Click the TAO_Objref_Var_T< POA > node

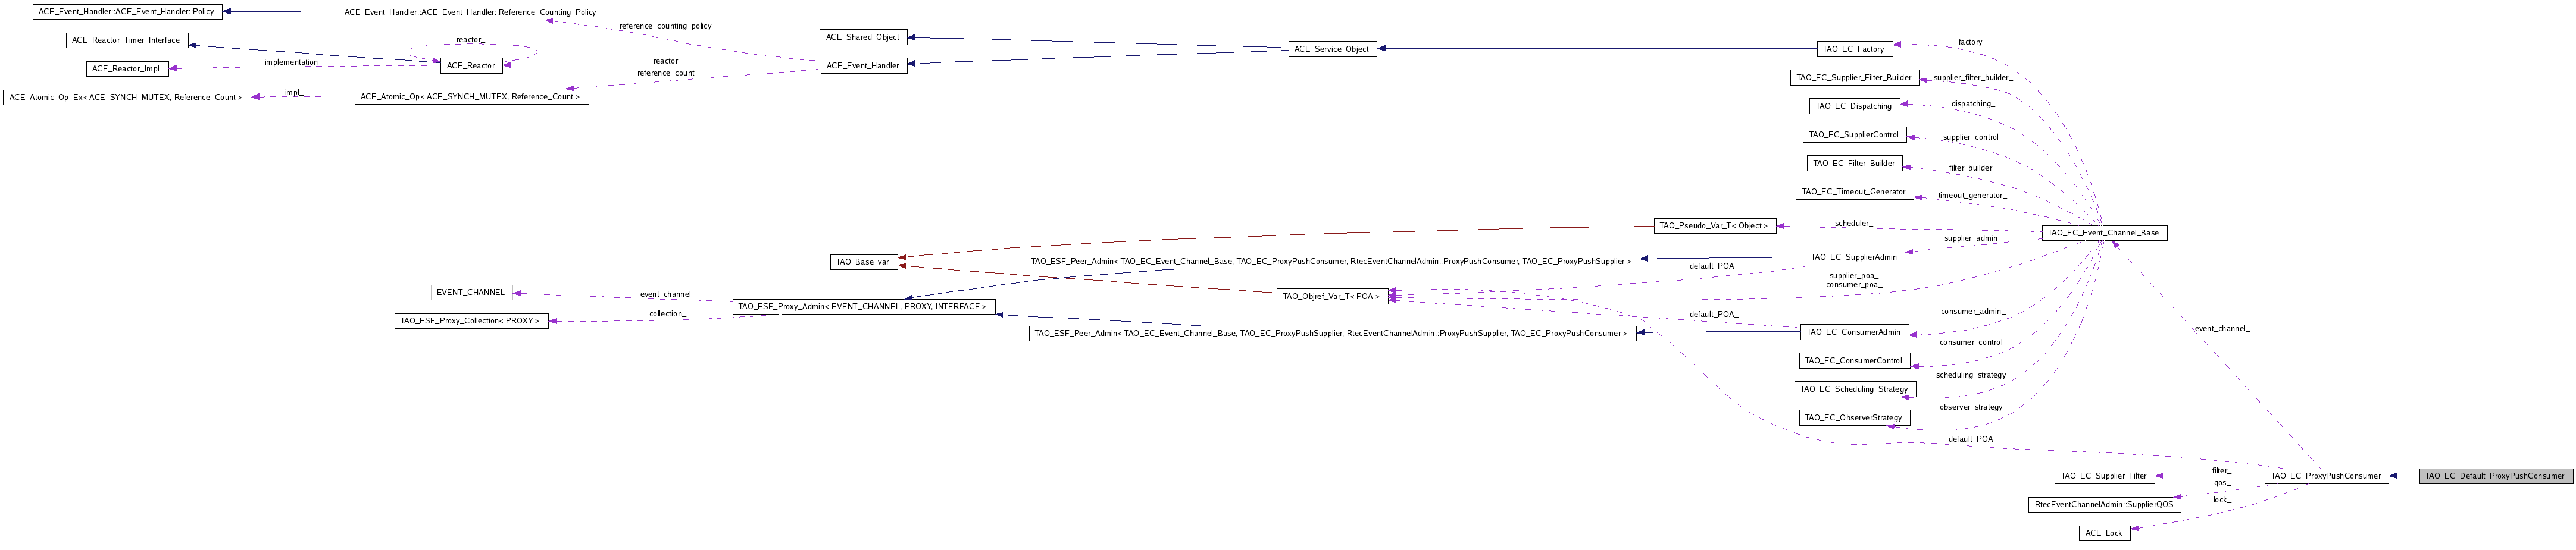(1331, 297)
